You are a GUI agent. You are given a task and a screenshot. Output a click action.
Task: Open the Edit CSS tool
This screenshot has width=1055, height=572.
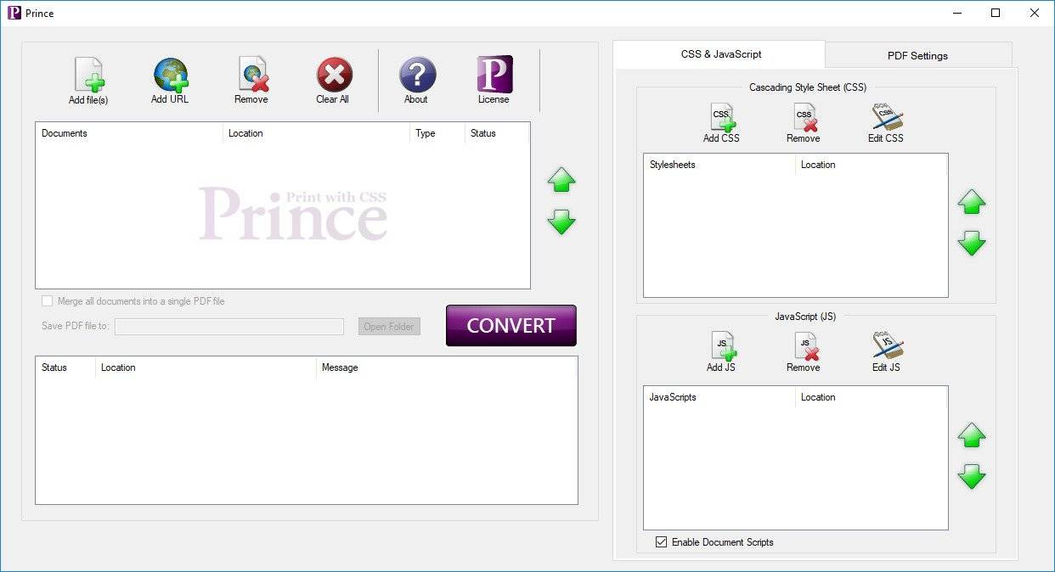click(886, 118)
